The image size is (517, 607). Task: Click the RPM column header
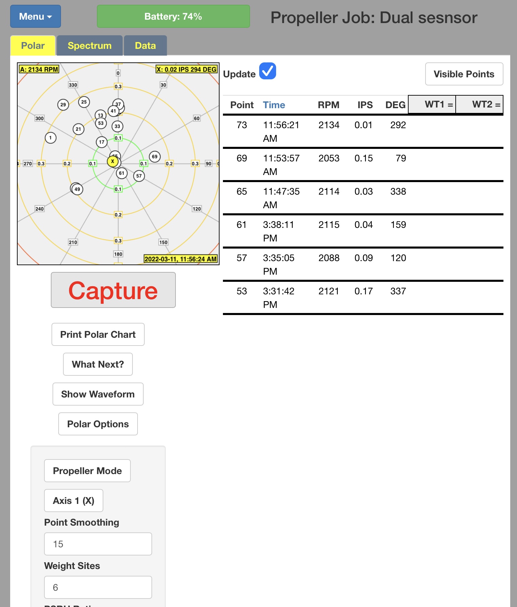(x=329, y=105)
